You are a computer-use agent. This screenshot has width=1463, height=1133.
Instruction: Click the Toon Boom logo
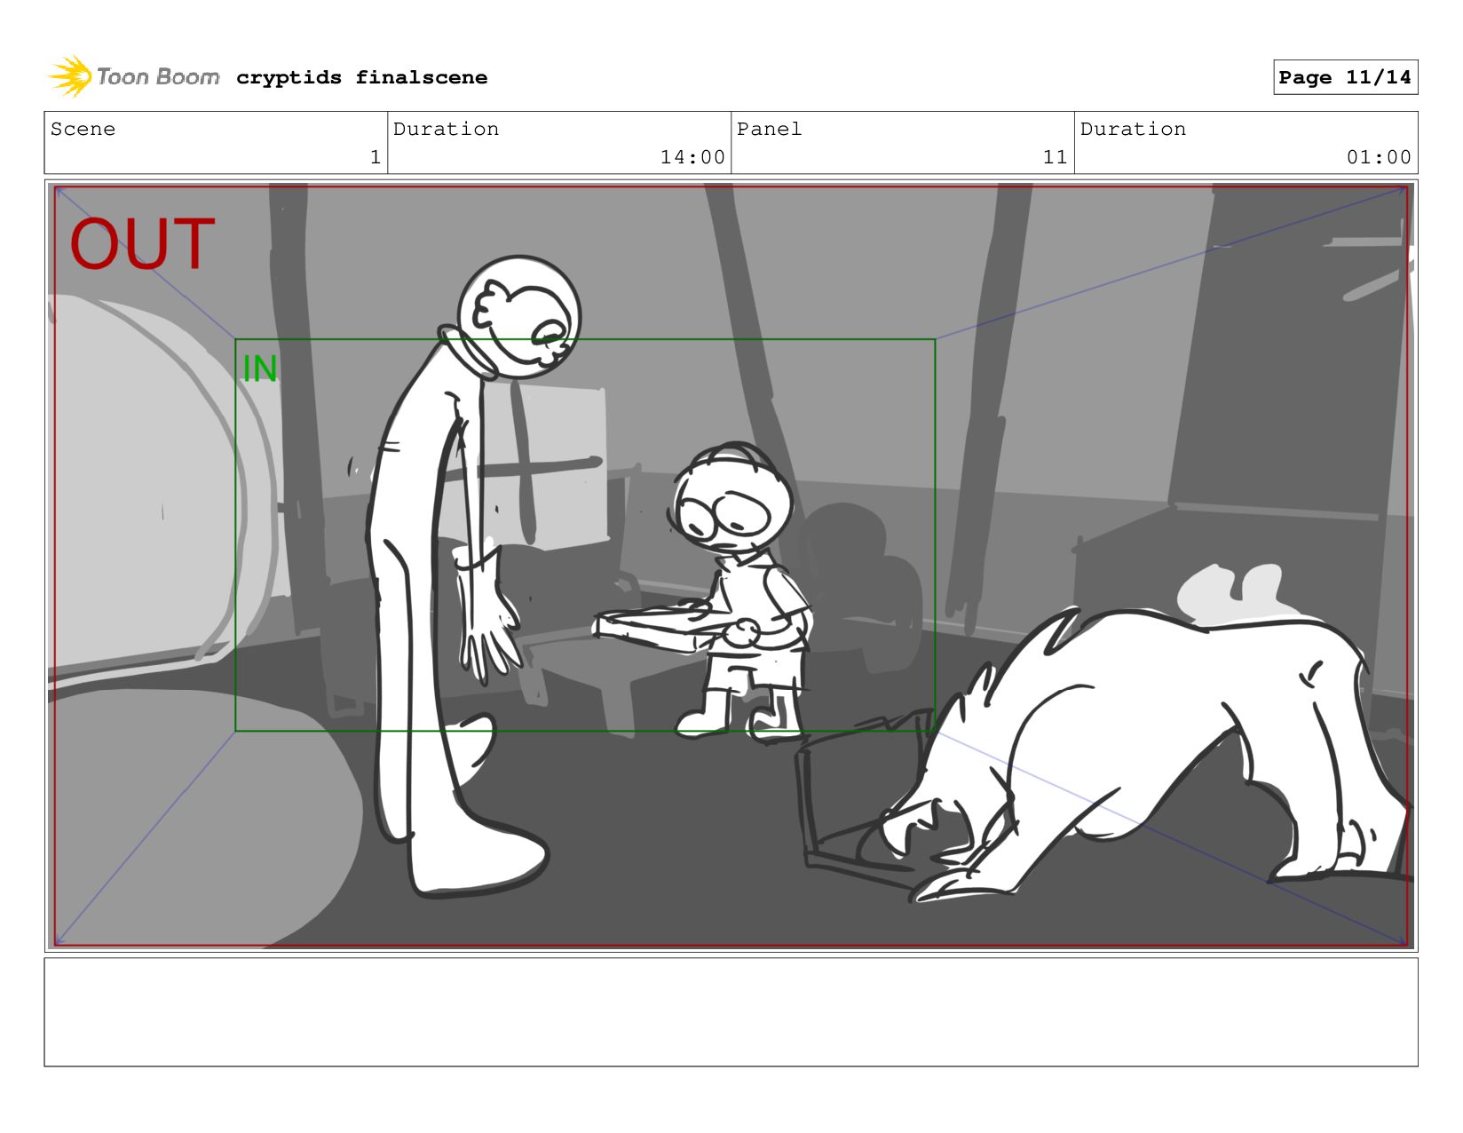[134, 76]
